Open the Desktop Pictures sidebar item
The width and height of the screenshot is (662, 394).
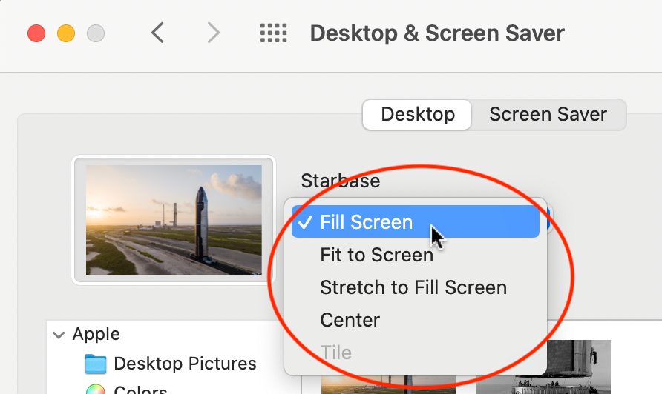coord(185,363)
